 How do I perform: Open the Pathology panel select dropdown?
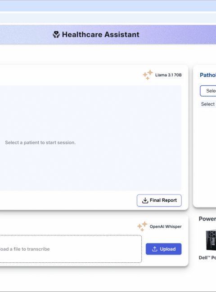208,91
